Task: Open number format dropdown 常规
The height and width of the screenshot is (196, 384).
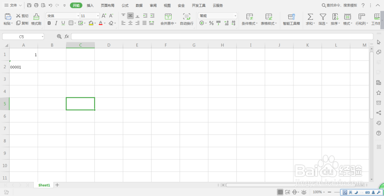Action: point(235,16)
